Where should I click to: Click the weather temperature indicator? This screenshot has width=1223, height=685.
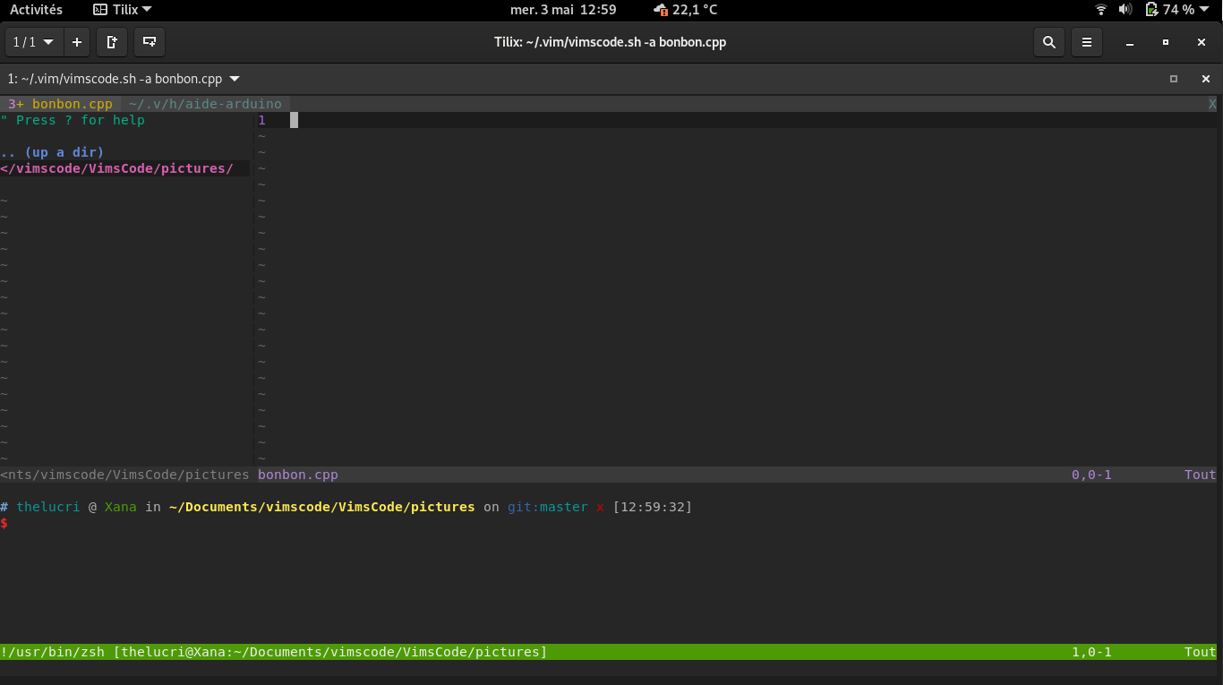tap(686, 10)
